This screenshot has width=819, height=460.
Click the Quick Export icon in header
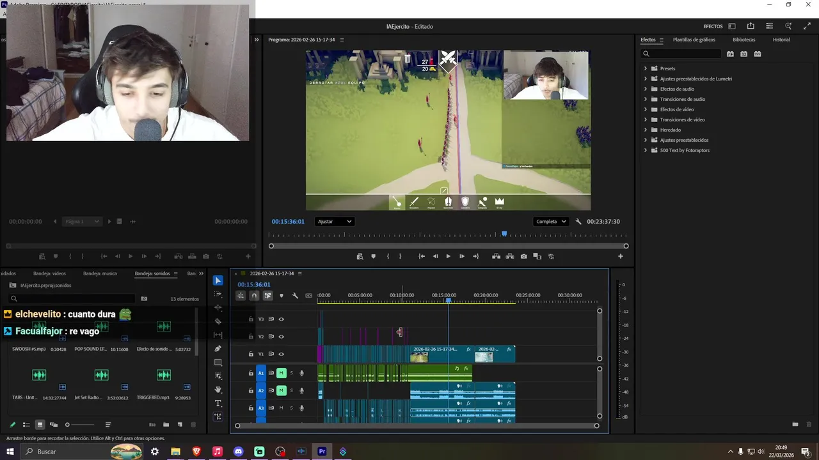[751, 26]
